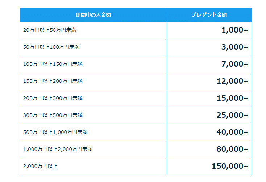Click the 期間中の入金額 column header
Screen dimensions: 266x182
coord(93,15)
